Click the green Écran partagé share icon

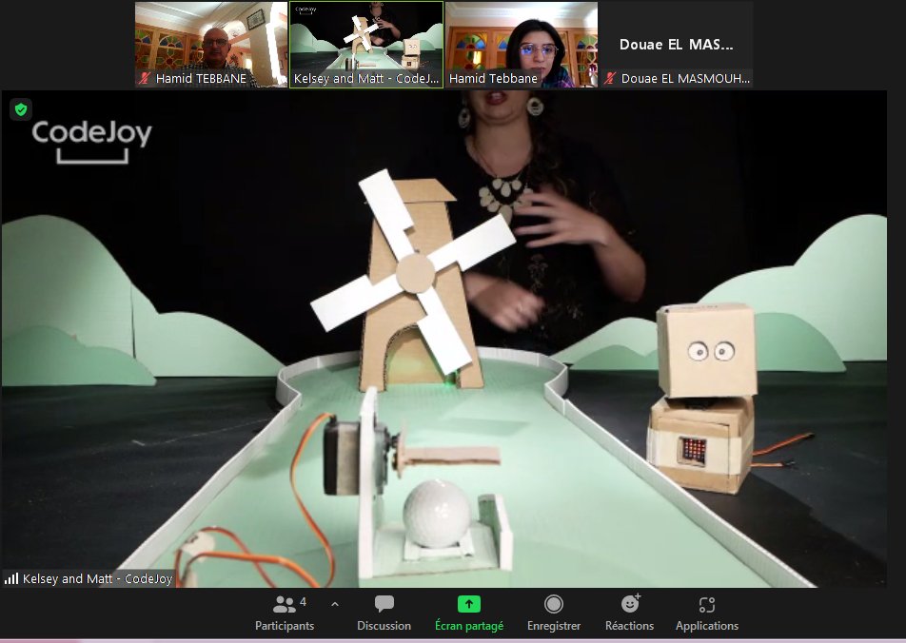tap(468, 604)
